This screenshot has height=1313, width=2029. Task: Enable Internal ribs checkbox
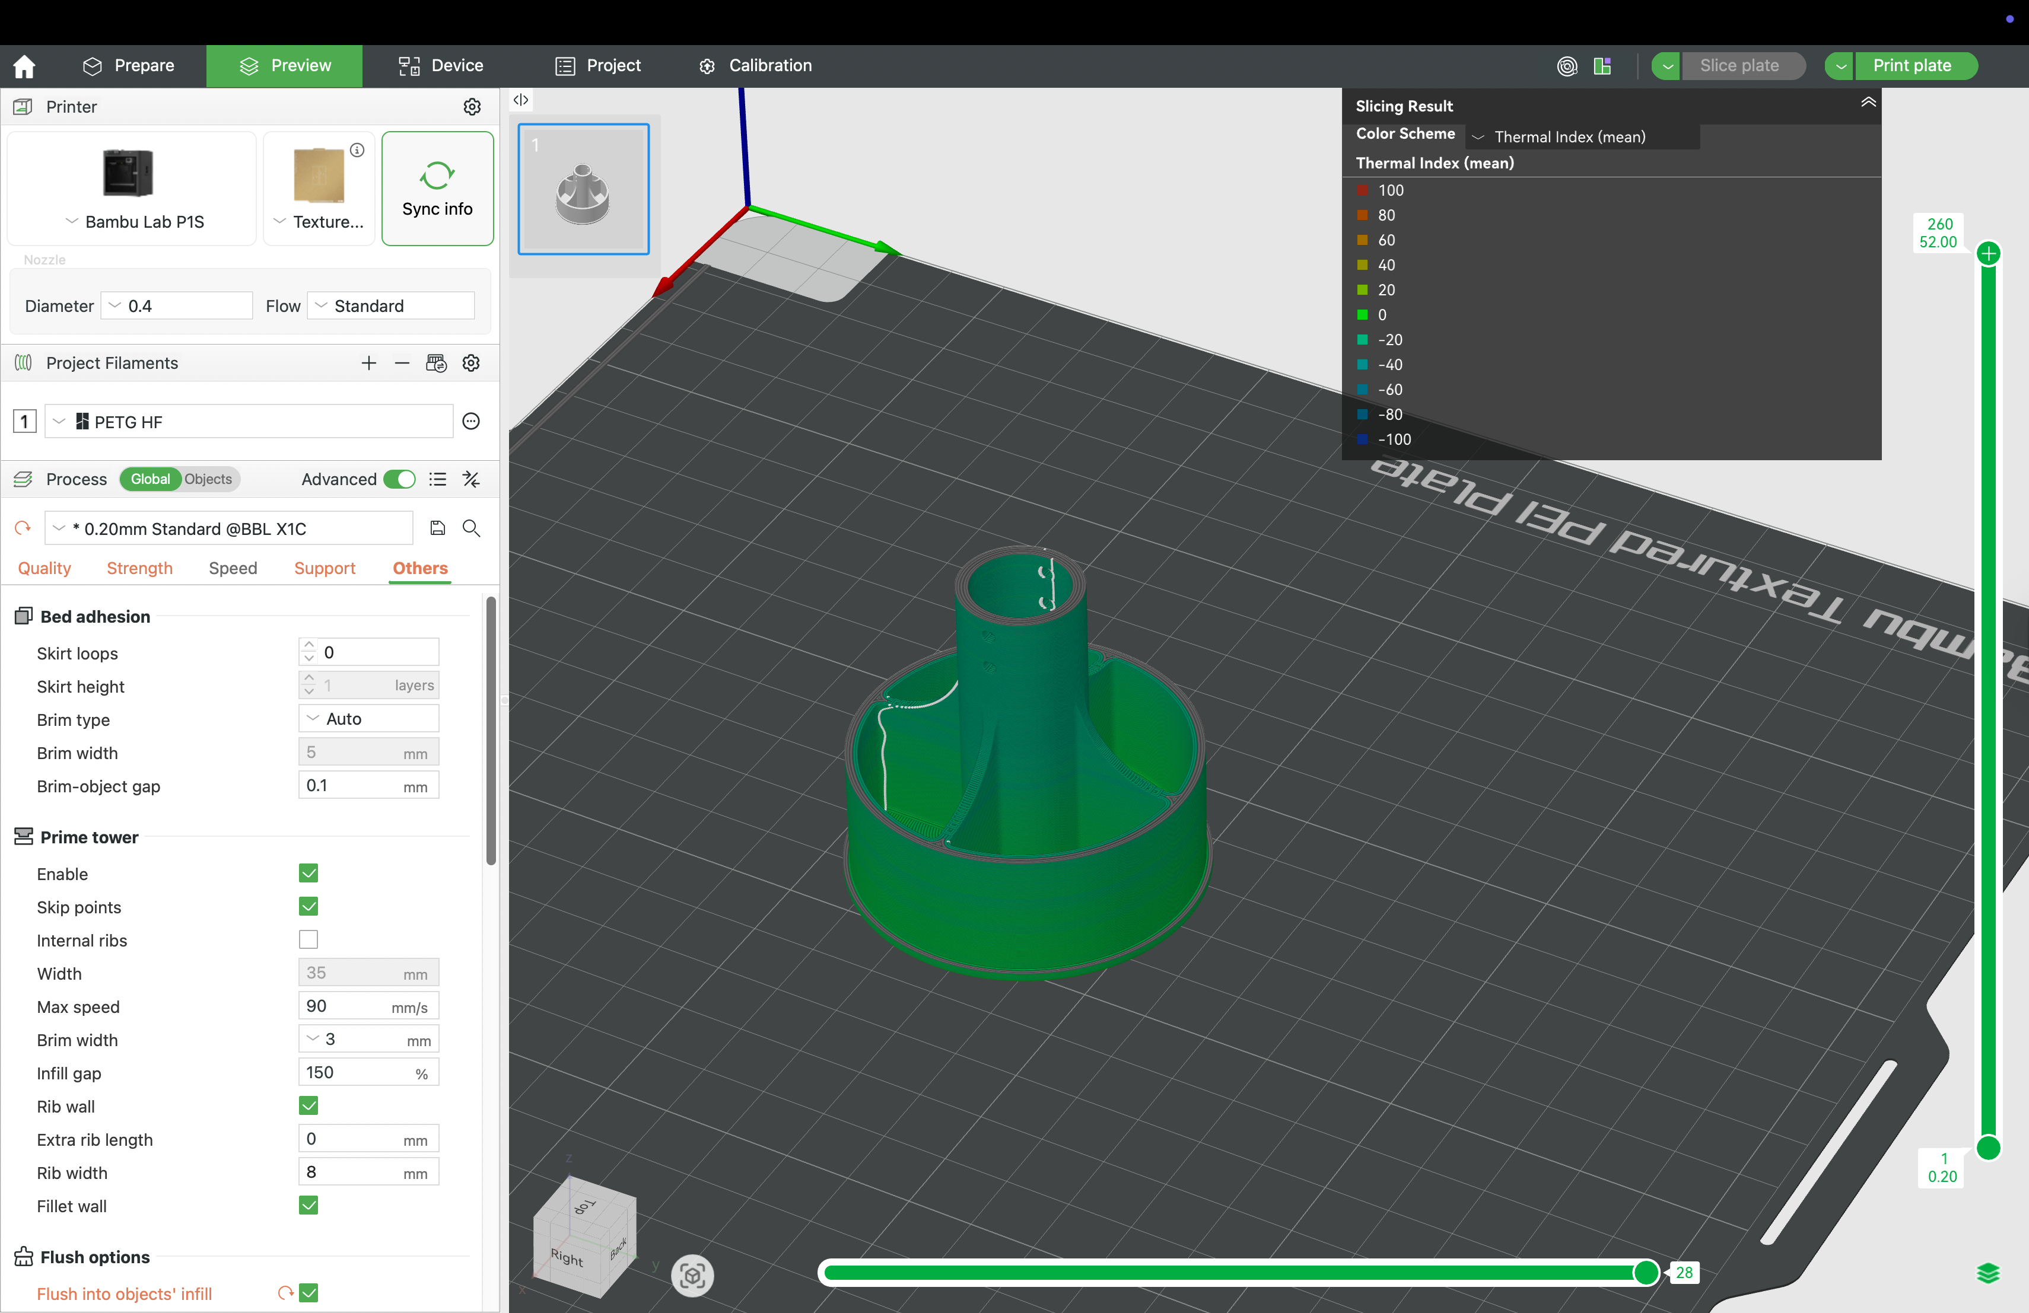point(309,940)
